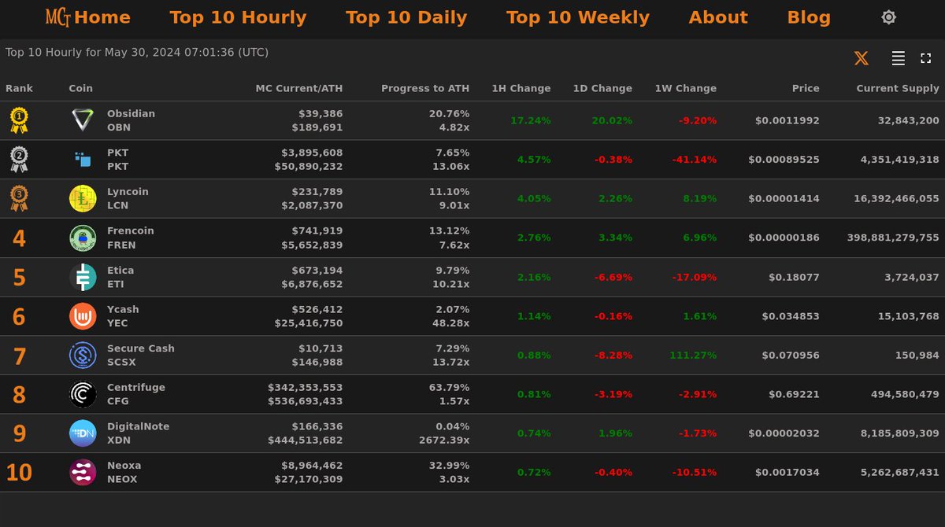The width and height of the screenshot is (945, 527).
Task: Click the rank number 10
Action: (19, 473)
